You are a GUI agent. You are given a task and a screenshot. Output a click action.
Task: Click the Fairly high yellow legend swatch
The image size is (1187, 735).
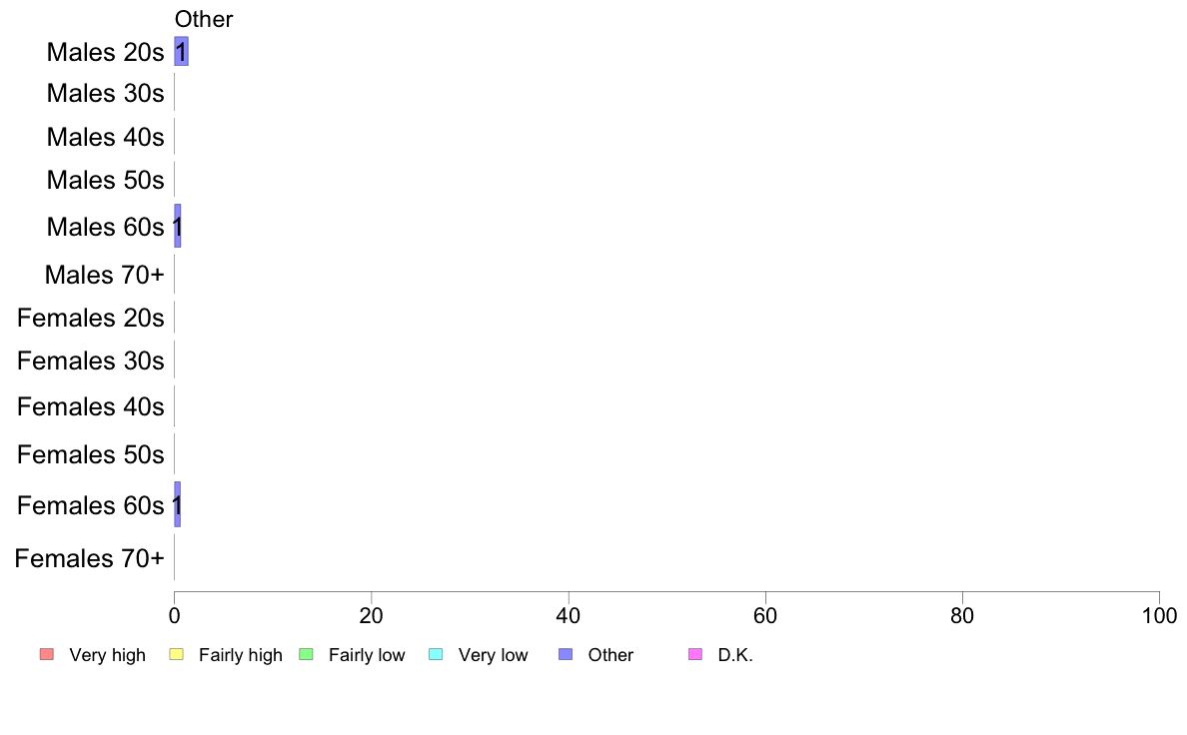(x=177, y=654)
